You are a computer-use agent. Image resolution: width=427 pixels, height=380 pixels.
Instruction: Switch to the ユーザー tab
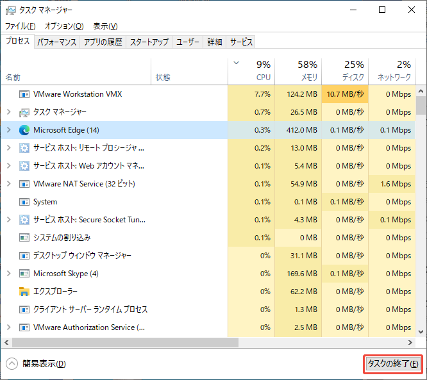[188, 42]
